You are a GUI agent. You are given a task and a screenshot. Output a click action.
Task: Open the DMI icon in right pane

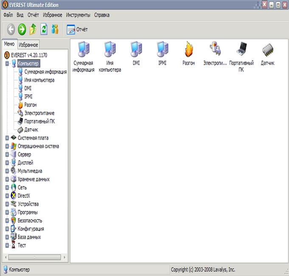point(136,54)
